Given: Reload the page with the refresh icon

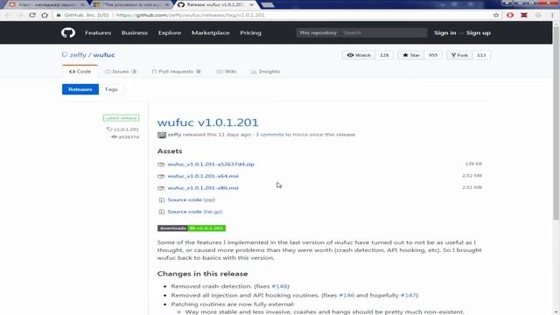Looking at the screenshot, I should (32, 15).
